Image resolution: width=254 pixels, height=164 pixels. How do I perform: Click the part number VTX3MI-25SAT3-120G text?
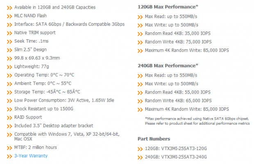pyautogui.click(x=184, y=148)
